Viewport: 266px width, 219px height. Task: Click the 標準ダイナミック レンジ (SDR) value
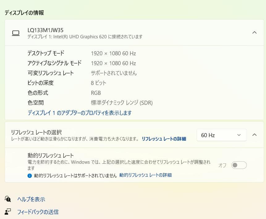tap(122, 103)
